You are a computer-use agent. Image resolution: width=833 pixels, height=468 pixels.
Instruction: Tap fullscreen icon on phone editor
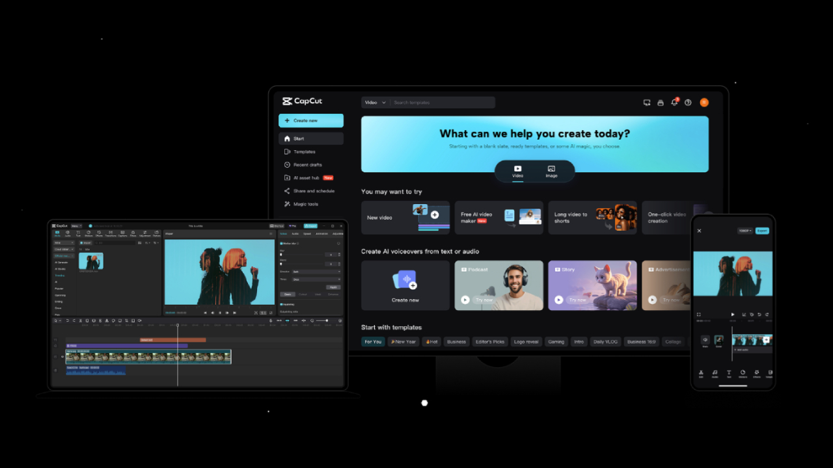(699, 315)
